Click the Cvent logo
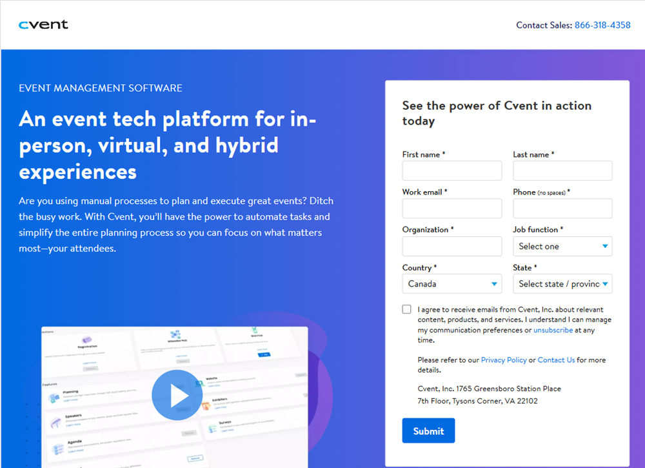 43,25
